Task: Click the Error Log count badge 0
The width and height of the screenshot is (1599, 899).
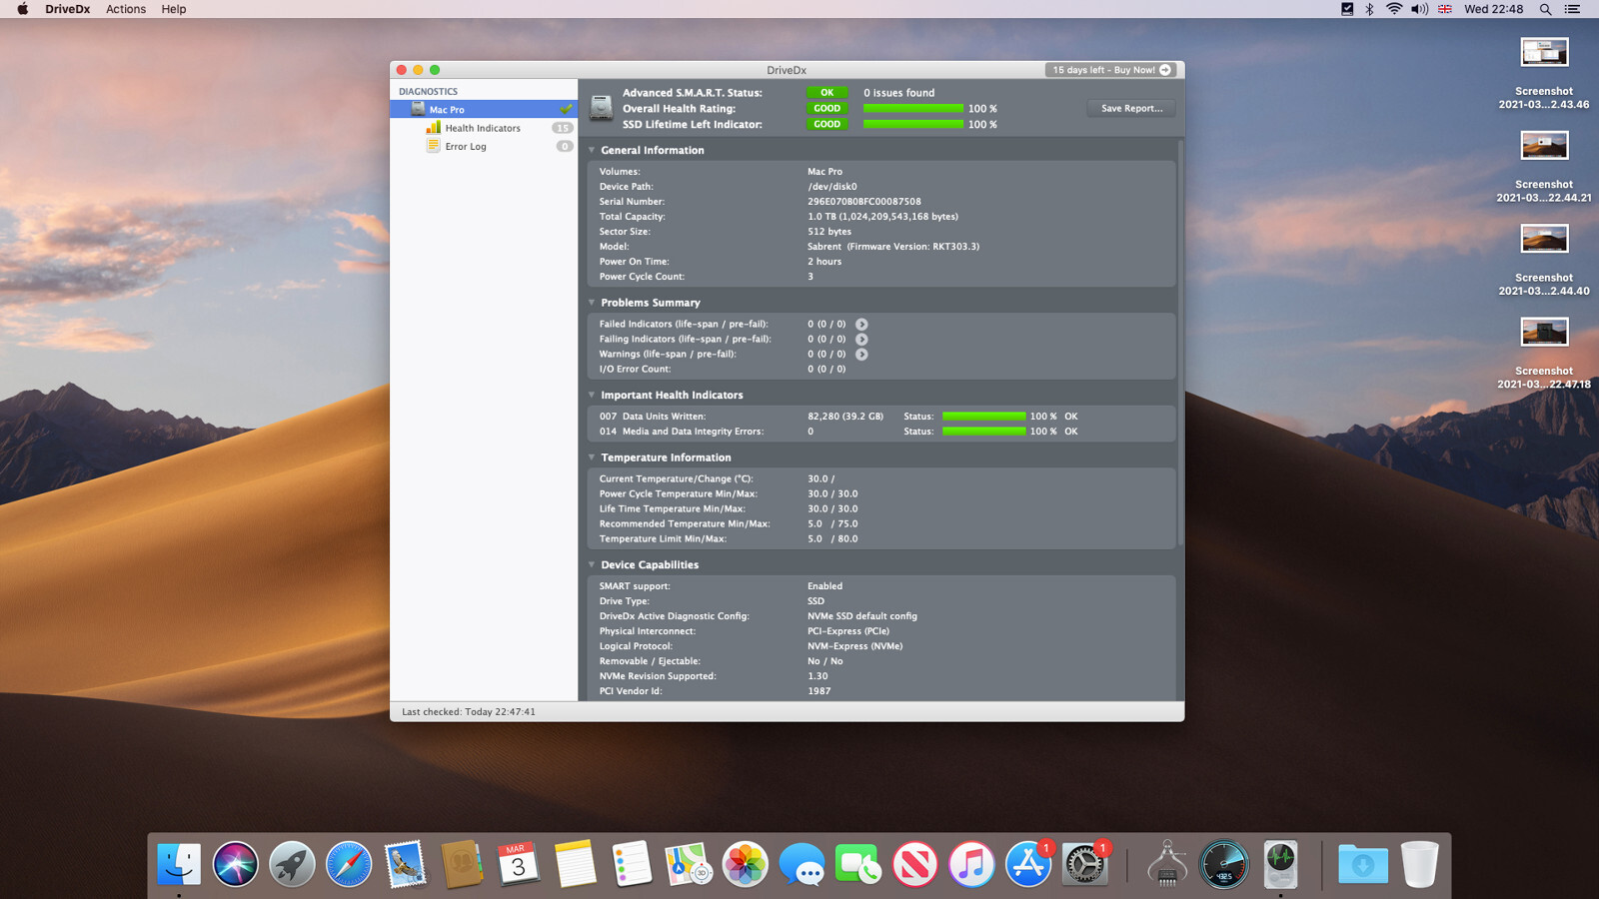Action: (x=565, y=146)
